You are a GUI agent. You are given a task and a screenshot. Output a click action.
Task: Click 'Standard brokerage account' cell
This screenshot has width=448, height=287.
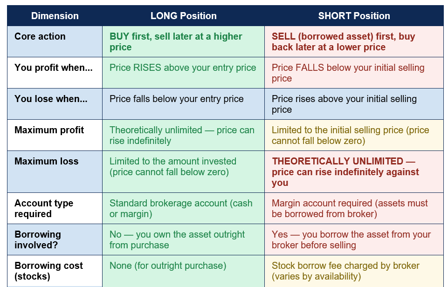(x=183, y=208)
